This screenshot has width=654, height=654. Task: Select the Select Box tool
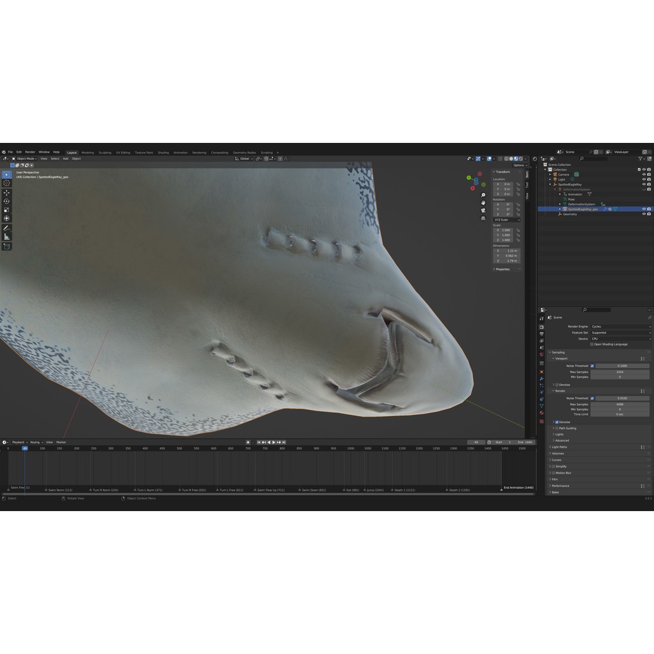click(x=7, y=175)
